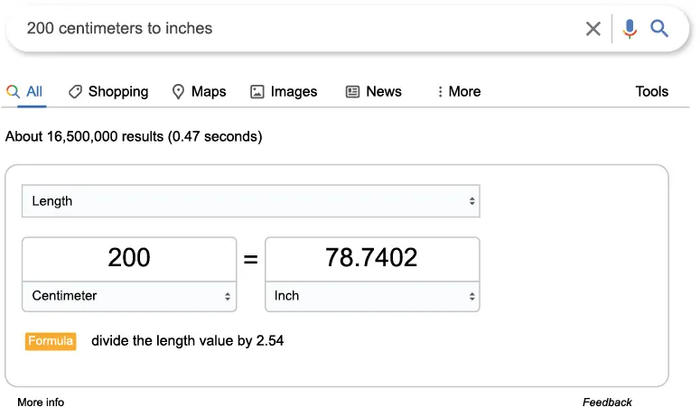This screenshot has height=407, width=700.
Task: Open the Images tab label
Action: 294,91
